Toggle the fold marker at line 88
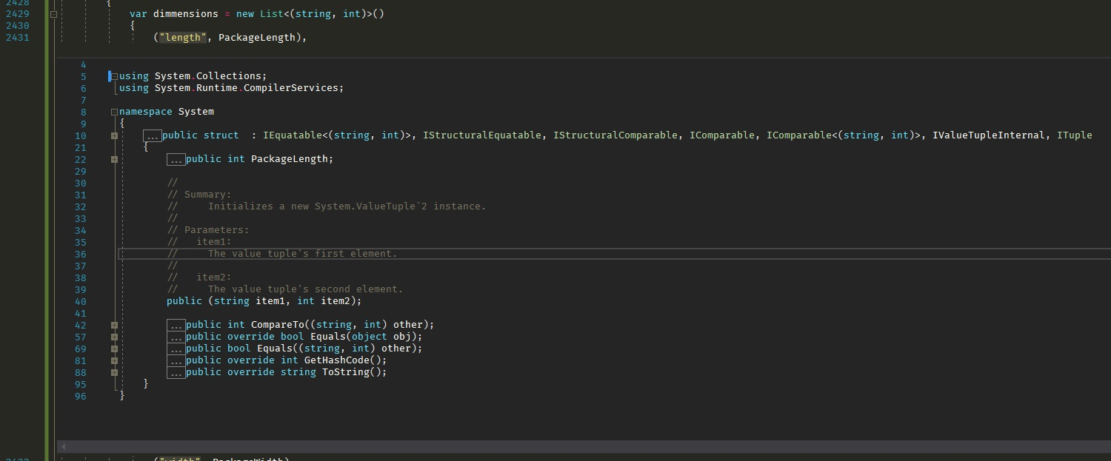 click(x=115, y=372)
